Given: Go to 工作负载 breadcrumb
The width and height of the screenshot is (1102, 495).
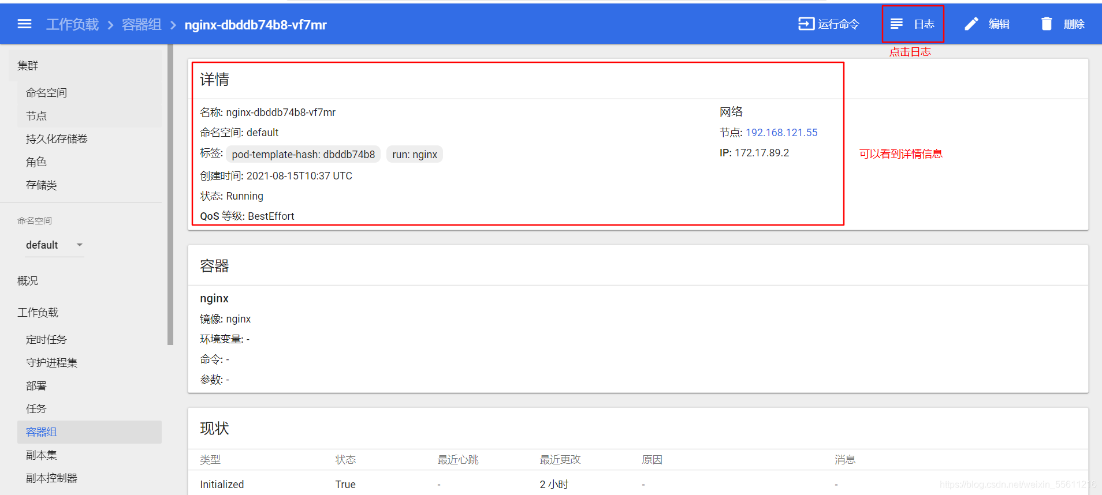Looking at the screenshot, I should [x=72, y=25].
